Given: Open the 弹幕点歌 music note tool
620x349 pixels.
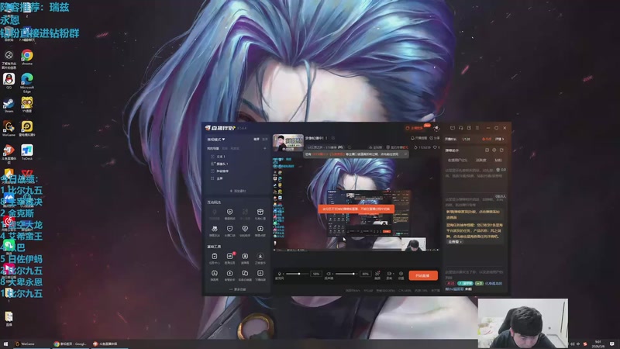Looking at the screenshot, I should tap(260, 229).
